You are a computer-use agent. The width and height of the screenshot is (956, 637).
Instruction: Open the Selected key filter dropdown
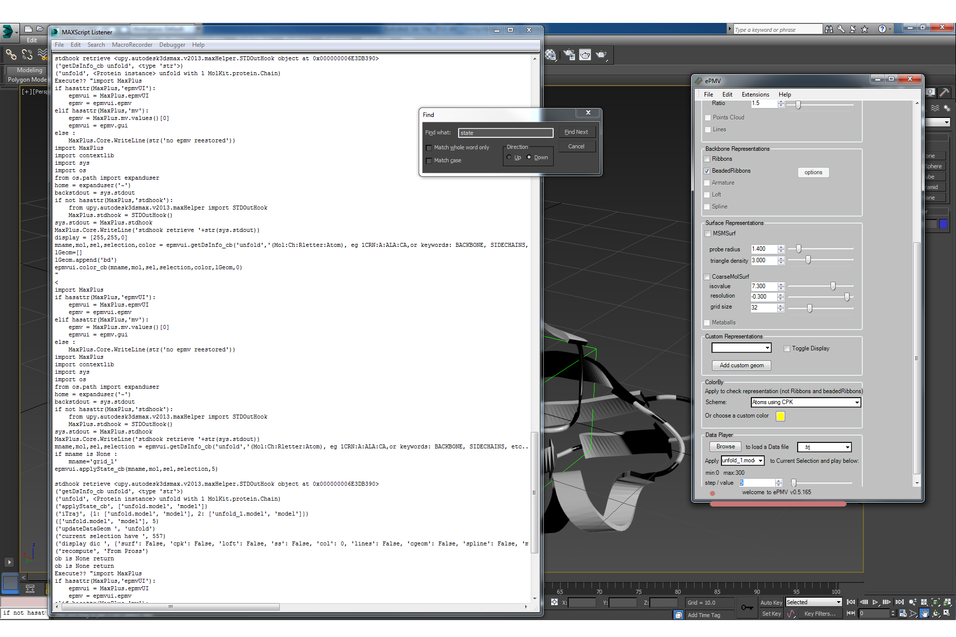pos(814,602)
